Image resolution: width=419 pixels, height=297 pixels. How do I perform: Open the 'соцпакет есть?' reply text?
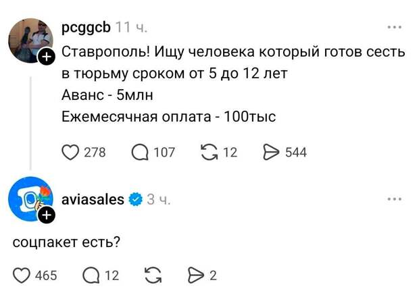(67, 242)
